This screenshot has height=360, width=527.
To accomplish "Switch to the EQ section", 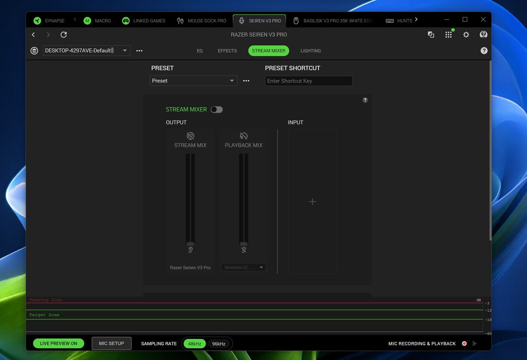I will 200,51.
